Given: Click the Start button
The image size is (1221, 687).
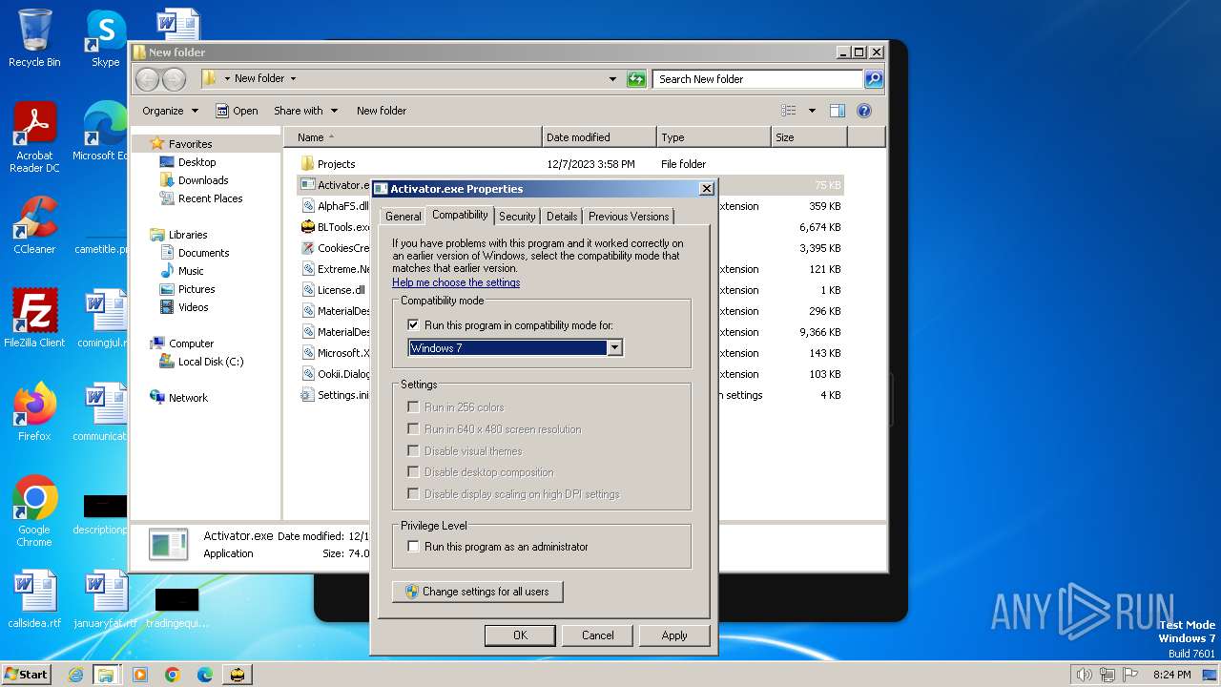Looking at the screenshot, I should coord(26,675).
